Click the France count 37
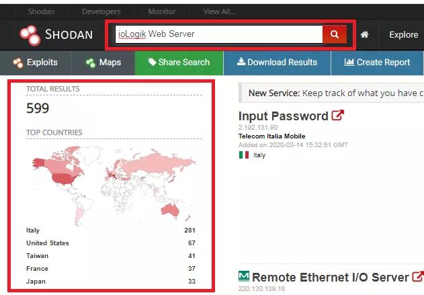Image resolution: width=424 pixels, height=295 pixels. click(192, 269)
